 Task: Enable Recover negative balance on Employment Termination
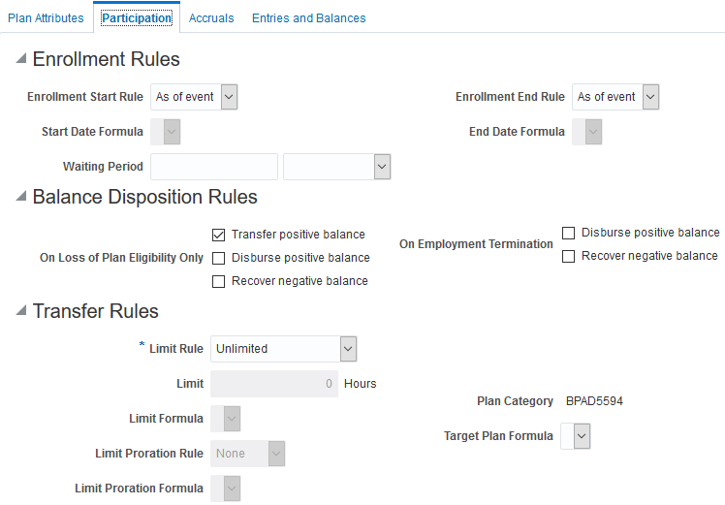pos(569,256)
